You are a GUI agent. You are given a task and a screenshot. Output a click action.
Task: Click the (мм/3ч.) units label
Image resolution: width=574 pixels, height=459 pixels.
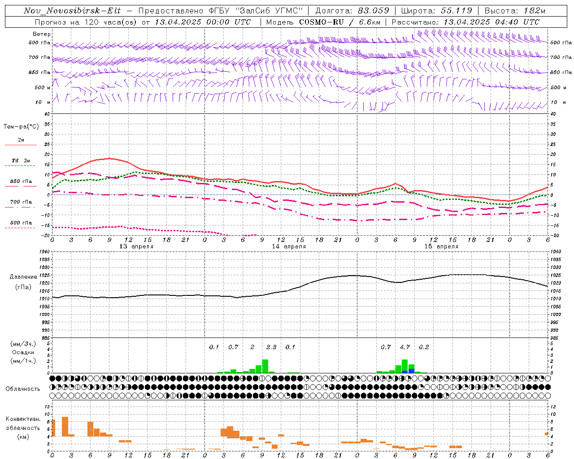pyautogui.click(x=23, y=344)
